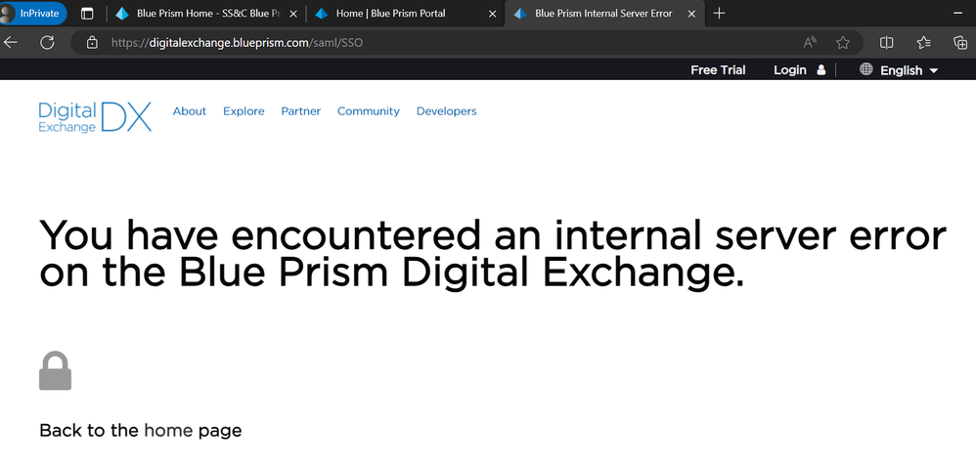Open the Developers menu item

click(446, 111)
